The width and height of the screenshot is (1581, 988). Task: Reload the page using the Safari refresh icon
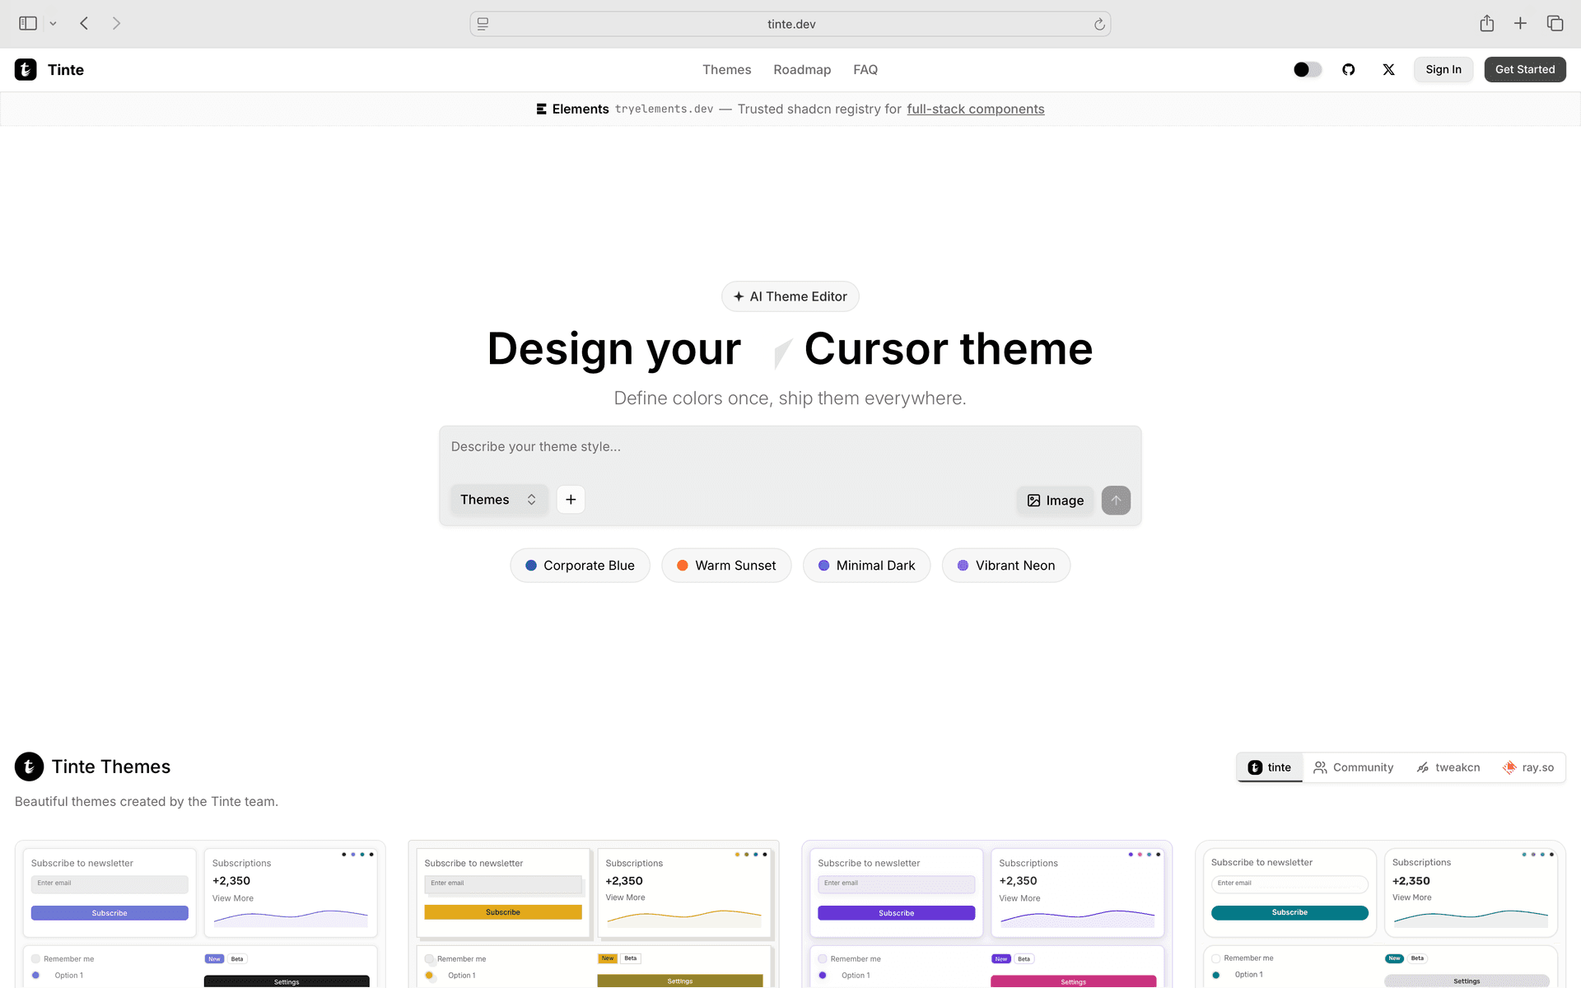(x=1099, y=24)
